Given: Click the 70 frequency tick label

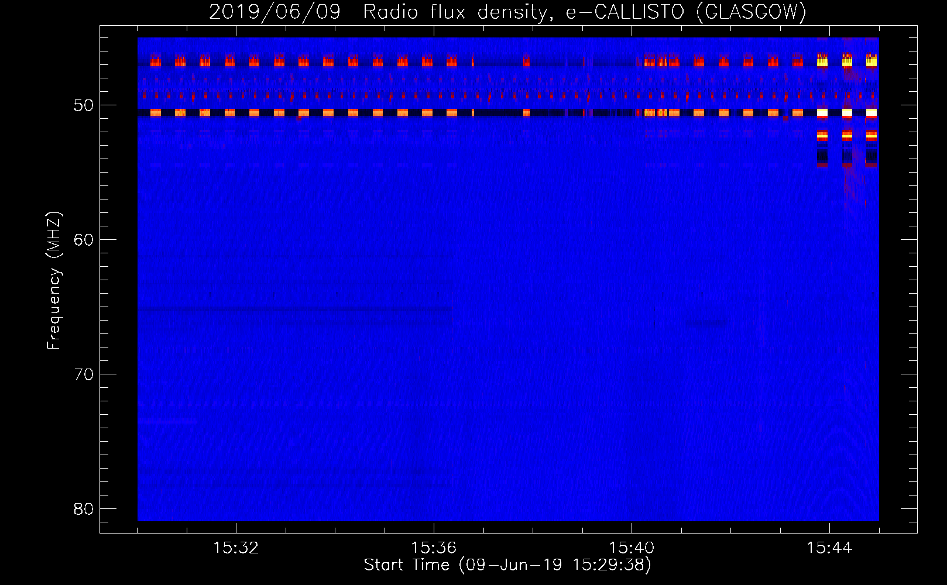Looking at the screenshot, I should pyautogui.click(x=84, y=374).
